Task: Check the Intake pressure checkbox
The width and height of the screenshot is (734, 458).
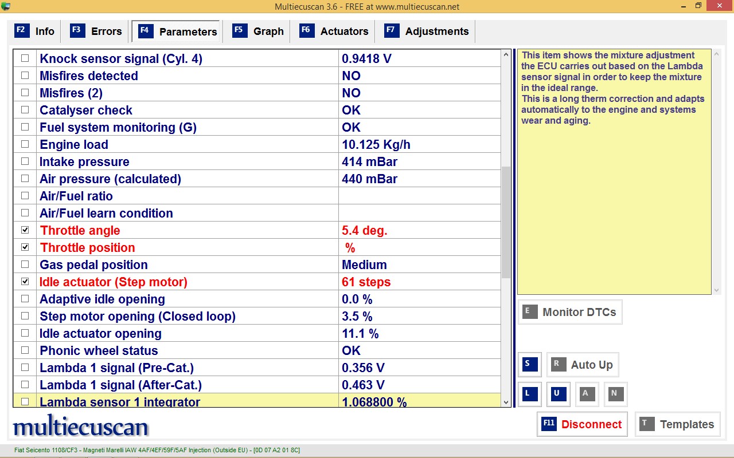Action: tap(25, 161)
